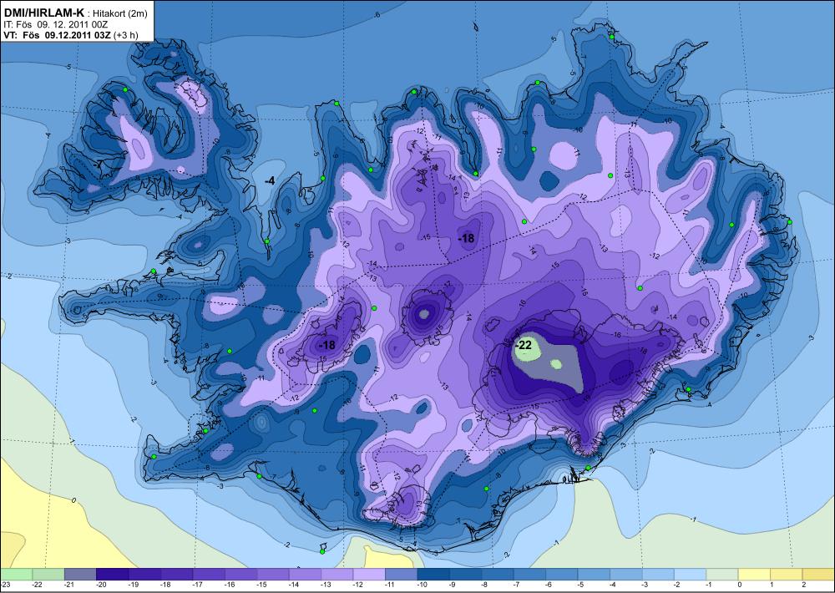
Task: Select the -17 purple legend swatch
Action: pyautogui.click(x=209, y=575)
